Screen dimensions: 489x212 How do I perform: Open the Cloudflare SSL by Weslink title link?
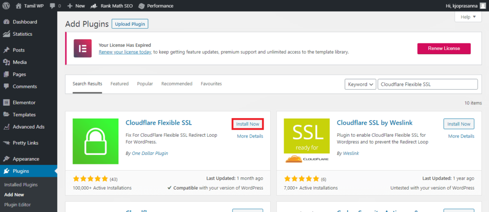tap(374, 122)
